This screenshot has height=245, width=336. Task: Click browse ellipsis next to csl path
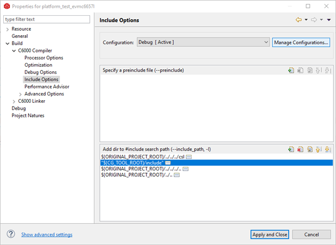[189, 157]
